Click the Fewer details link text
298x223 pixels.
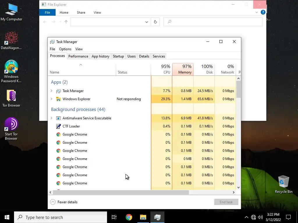tap(68, 202)
